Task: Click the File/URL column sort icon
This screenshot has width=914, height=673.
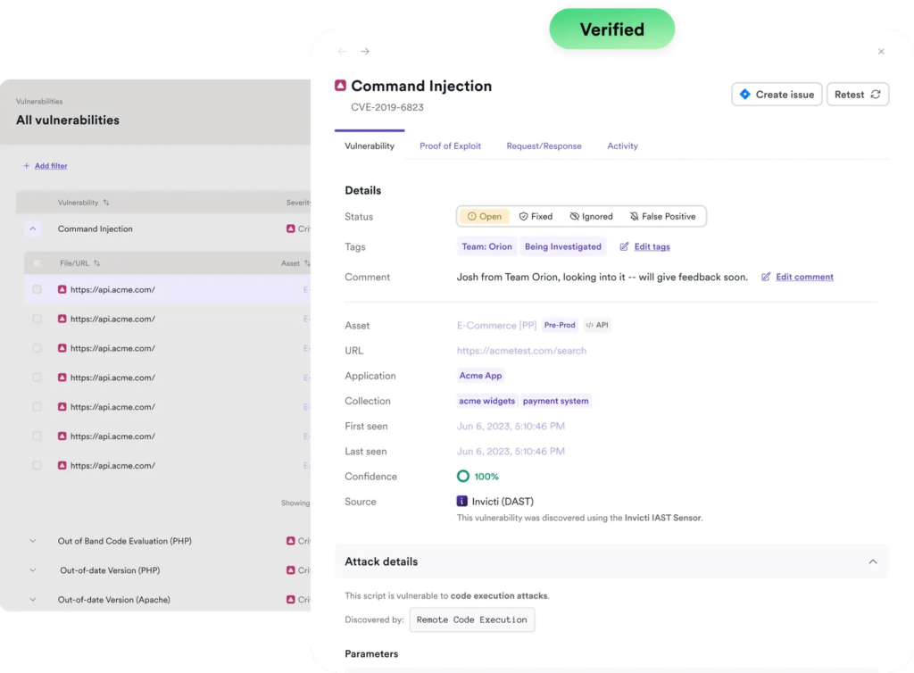Action: point(96,263)
